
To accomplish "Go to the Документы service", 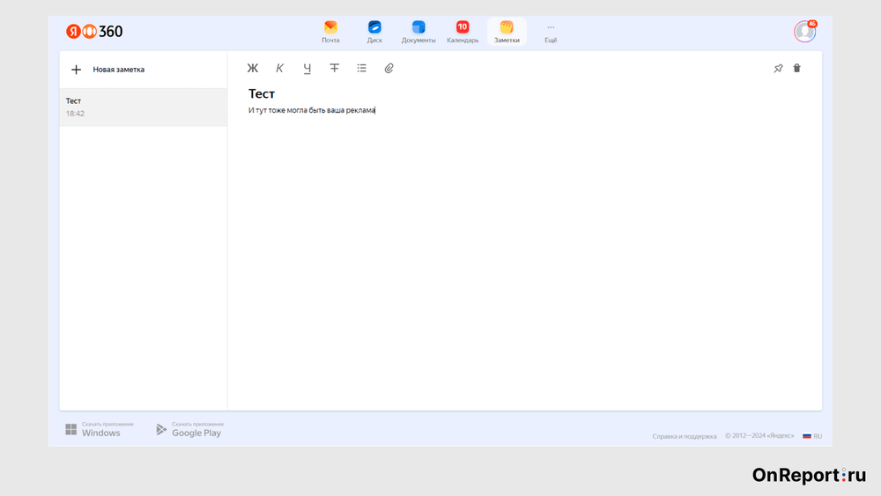I will [x=418, y=32].
